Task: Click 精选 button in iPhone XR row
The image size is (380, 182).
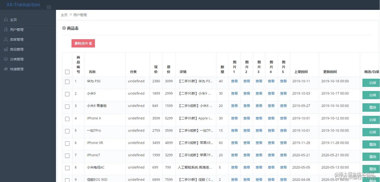Action: (x=371, y=144)
